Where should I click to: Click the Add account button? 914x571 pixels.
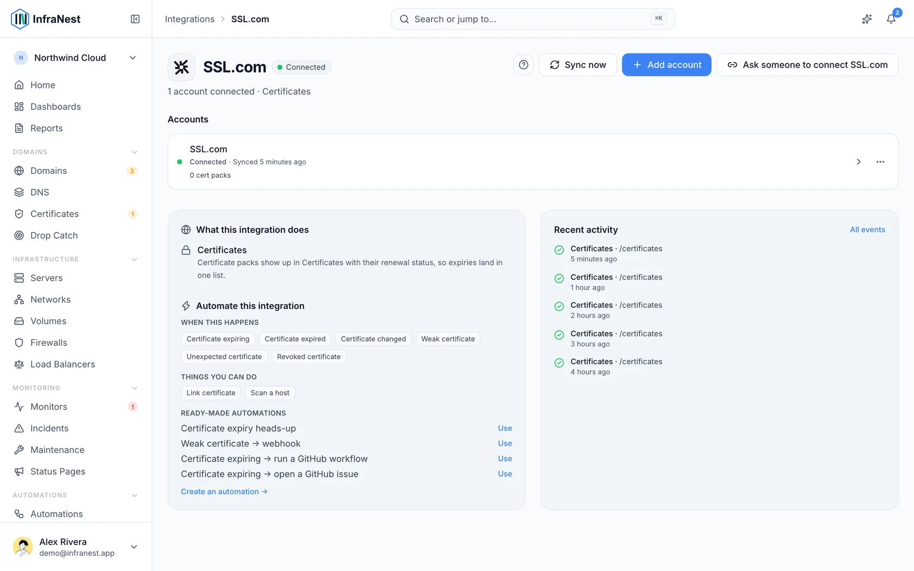click(x=667, y=65)
